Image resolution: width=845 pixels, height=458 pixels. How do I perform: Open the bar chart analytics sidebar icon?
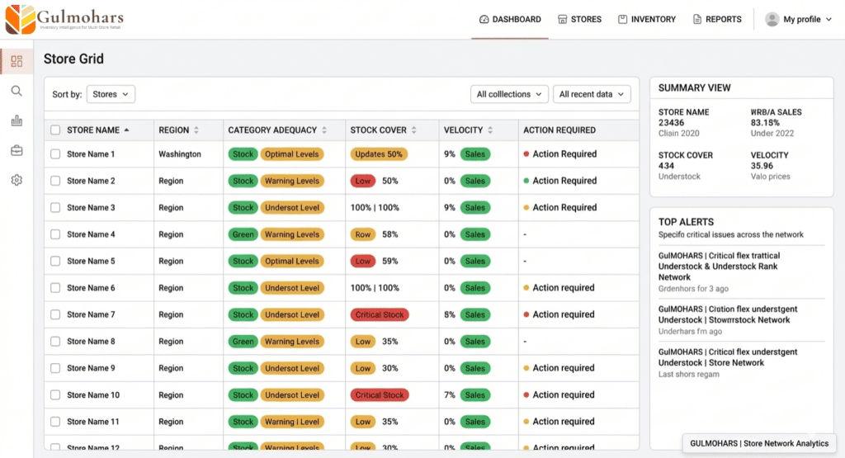[x=17, y=120]
